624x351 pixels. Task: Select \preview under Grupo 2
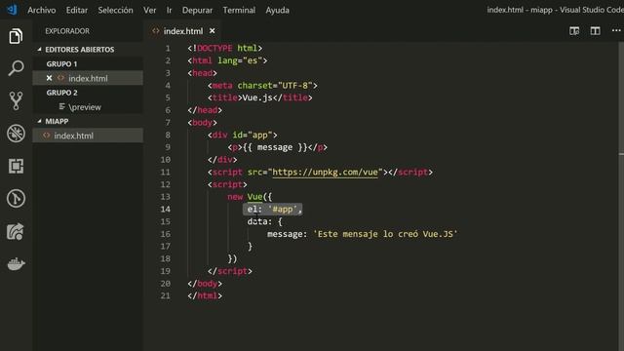[88, 107]
